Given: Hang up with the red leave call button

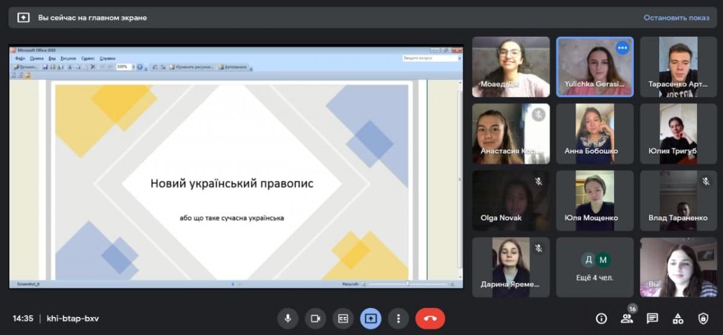Looking at the screenshot, I should point(430,319).
